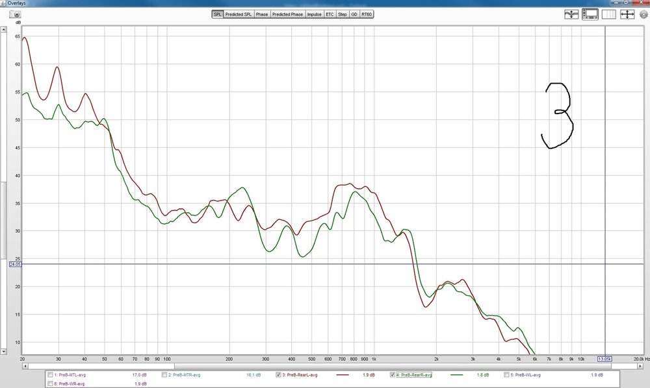Click the horizontal scrollbar left arrow
Screen dimensions: 650x388
coord(25,366)
